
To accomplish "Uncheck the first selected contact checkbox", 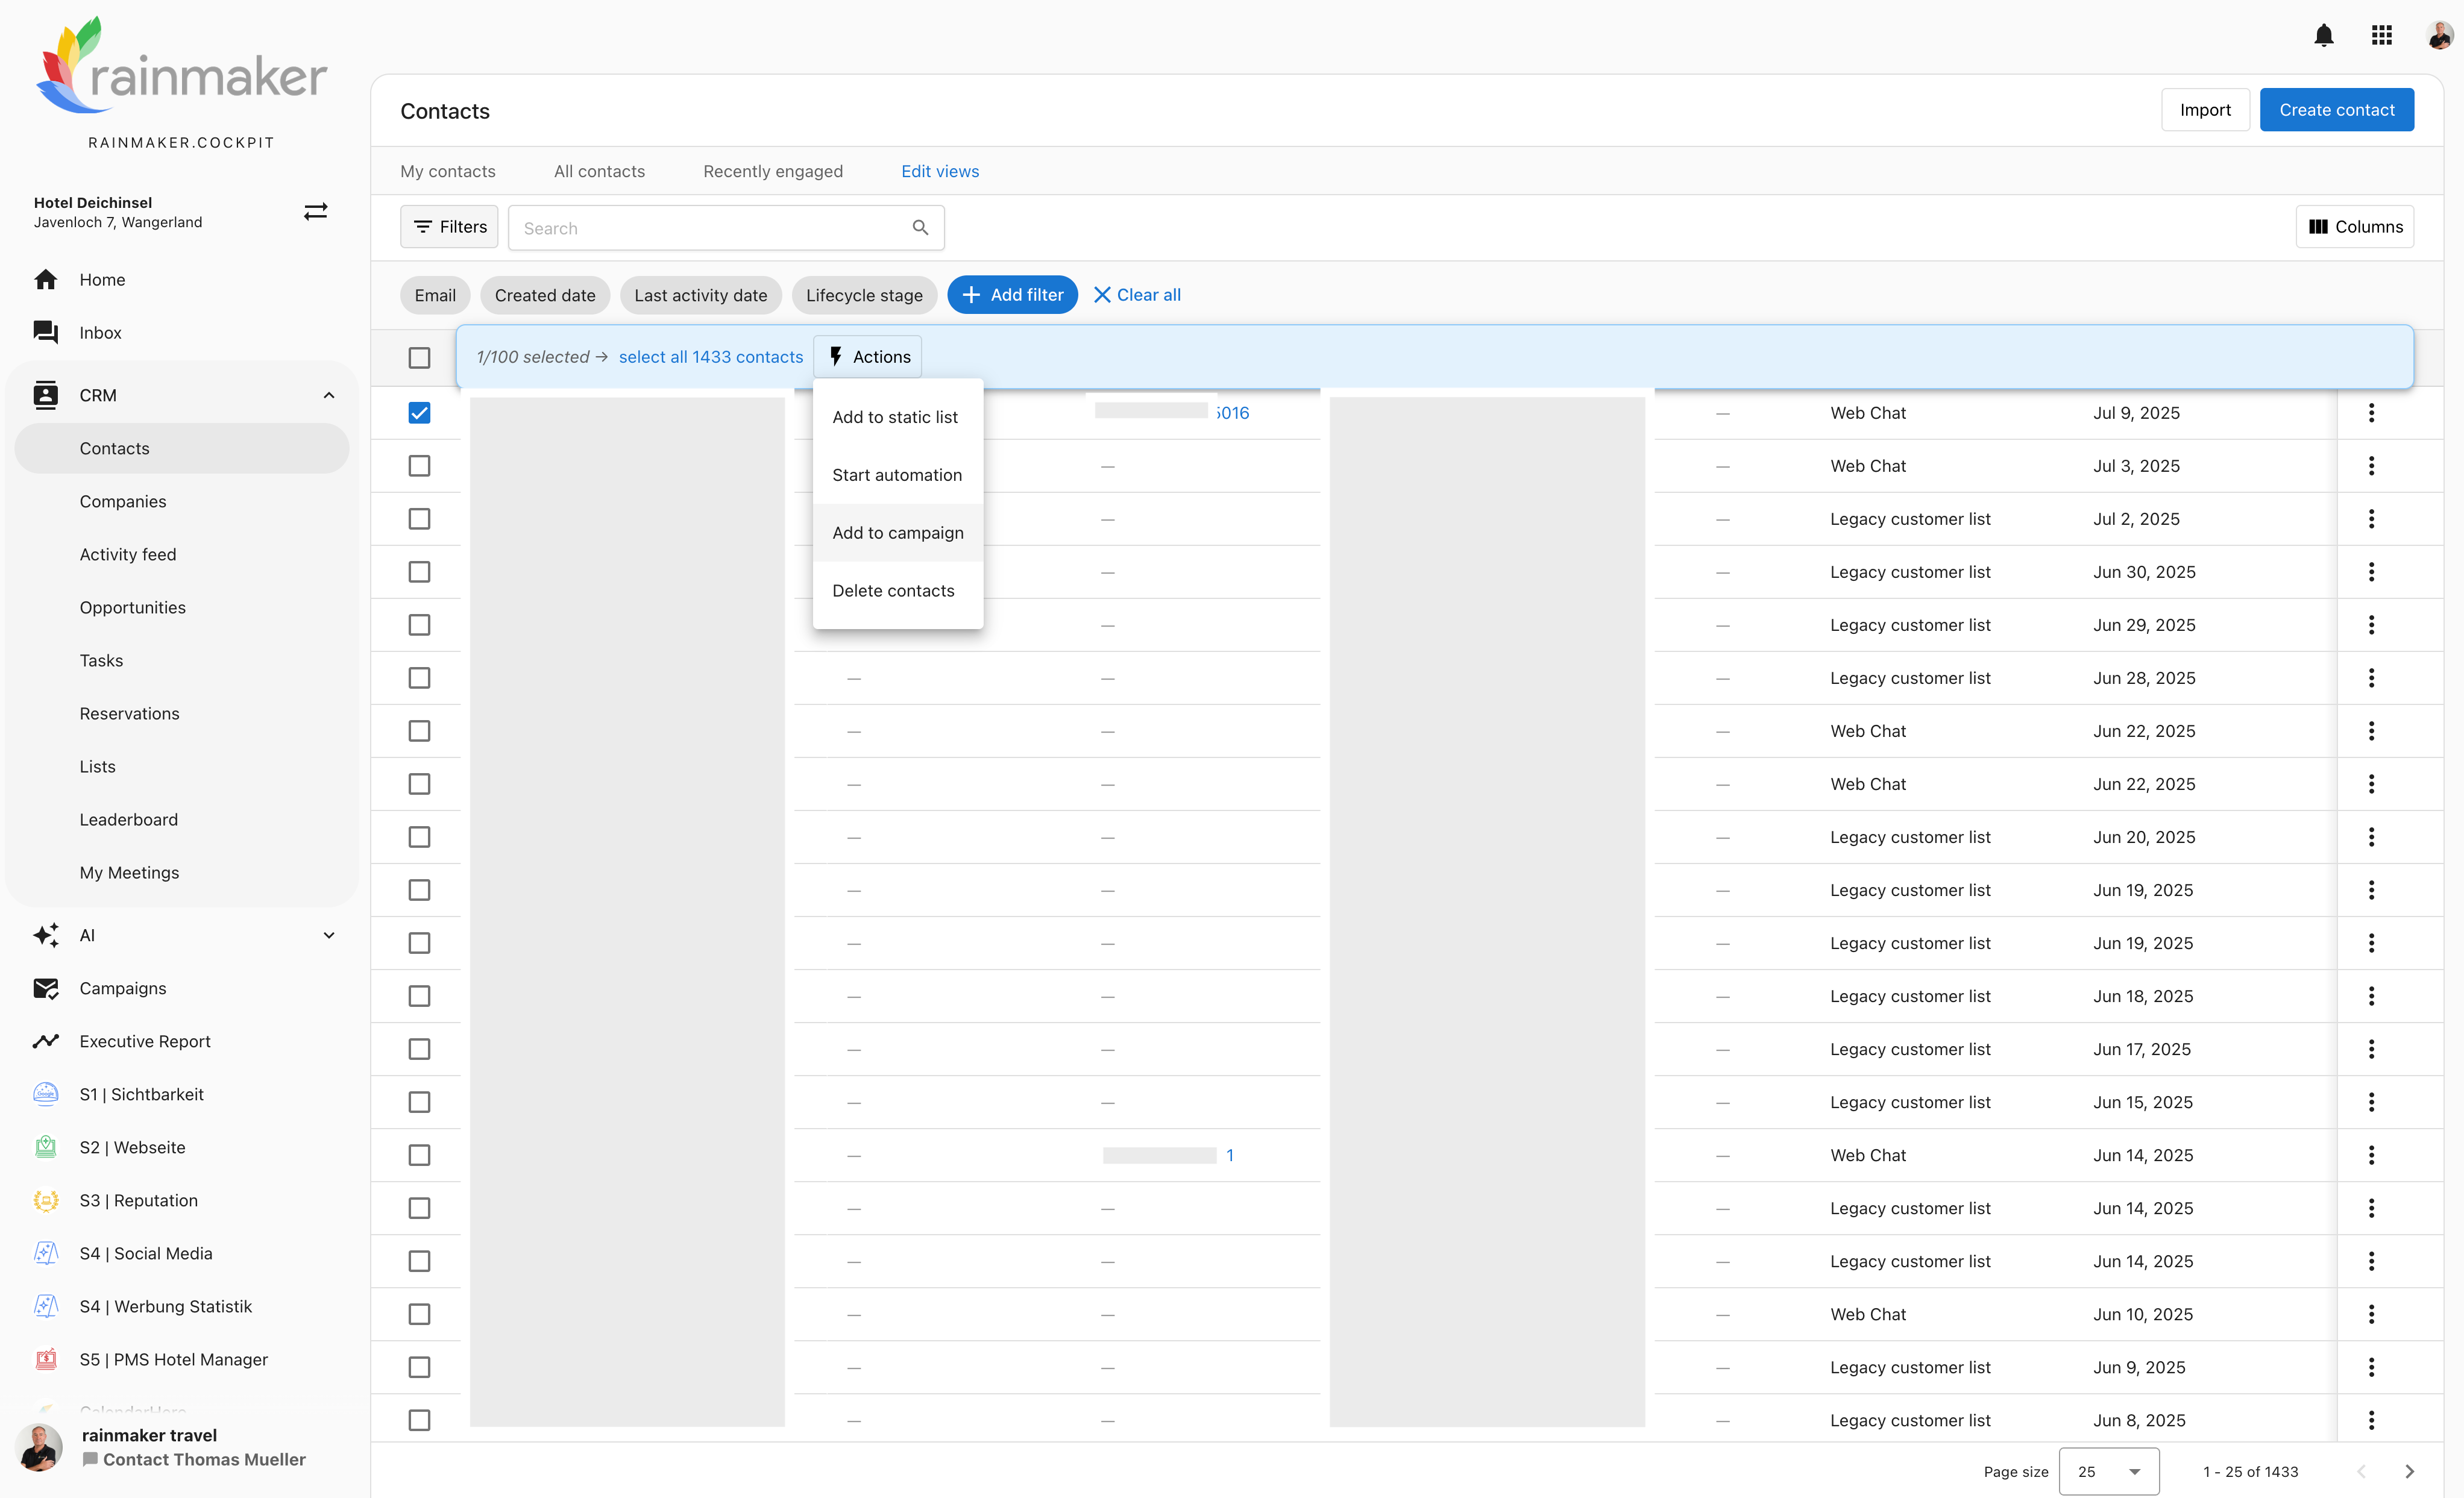I will coord(419,413).
